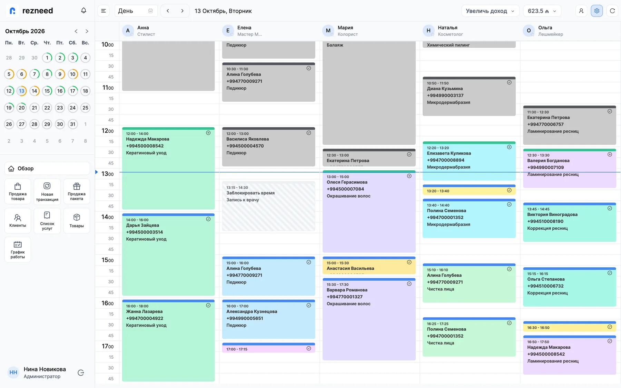Open the settings gear icon
The height and width of the screenshot is (388, 621).
pos(597,11)
